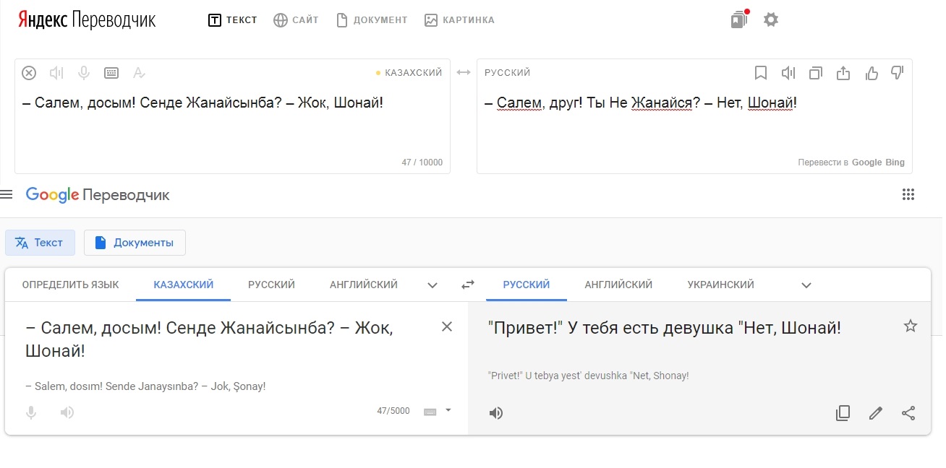Screen dimensions: 946x468
Task: Expand more Google target languages
Action: (x=806, y=285)
